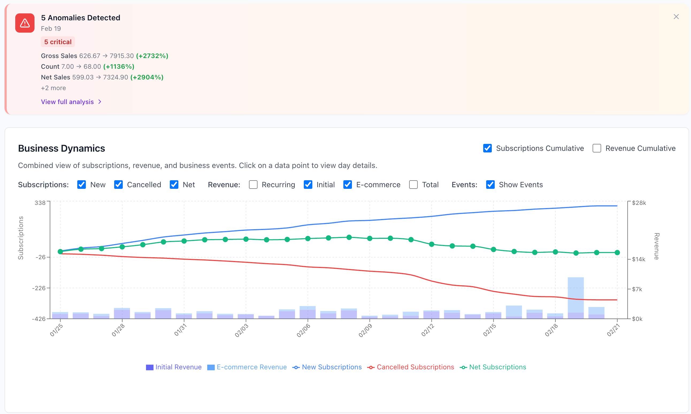Click the Cancelled Subscriptions legend marker
691x414 pixels.
coord(371,367)
